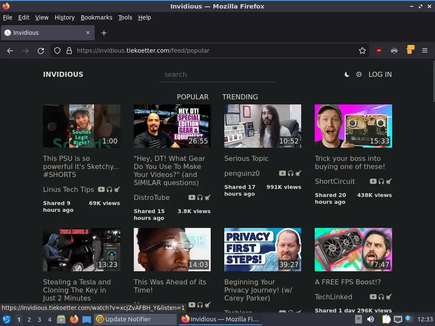435x326 pixels.
Task: Open the Serious Topic video thumbnail
Action: 263,126
